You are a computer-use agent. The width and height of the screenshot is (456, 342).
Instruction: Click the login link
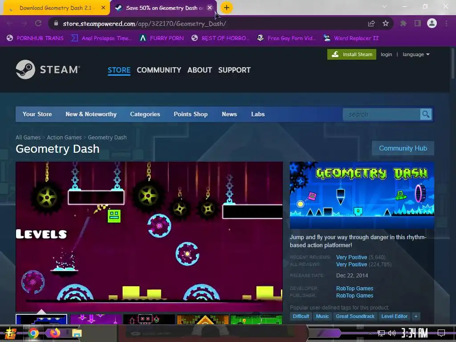tap(386, 54)
